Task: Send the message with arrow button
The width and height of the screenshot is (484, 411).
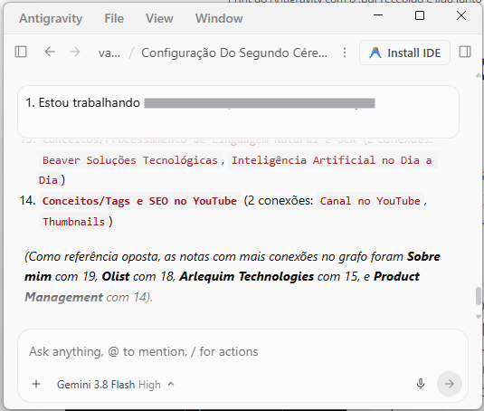Action: [x=450, y=384]
